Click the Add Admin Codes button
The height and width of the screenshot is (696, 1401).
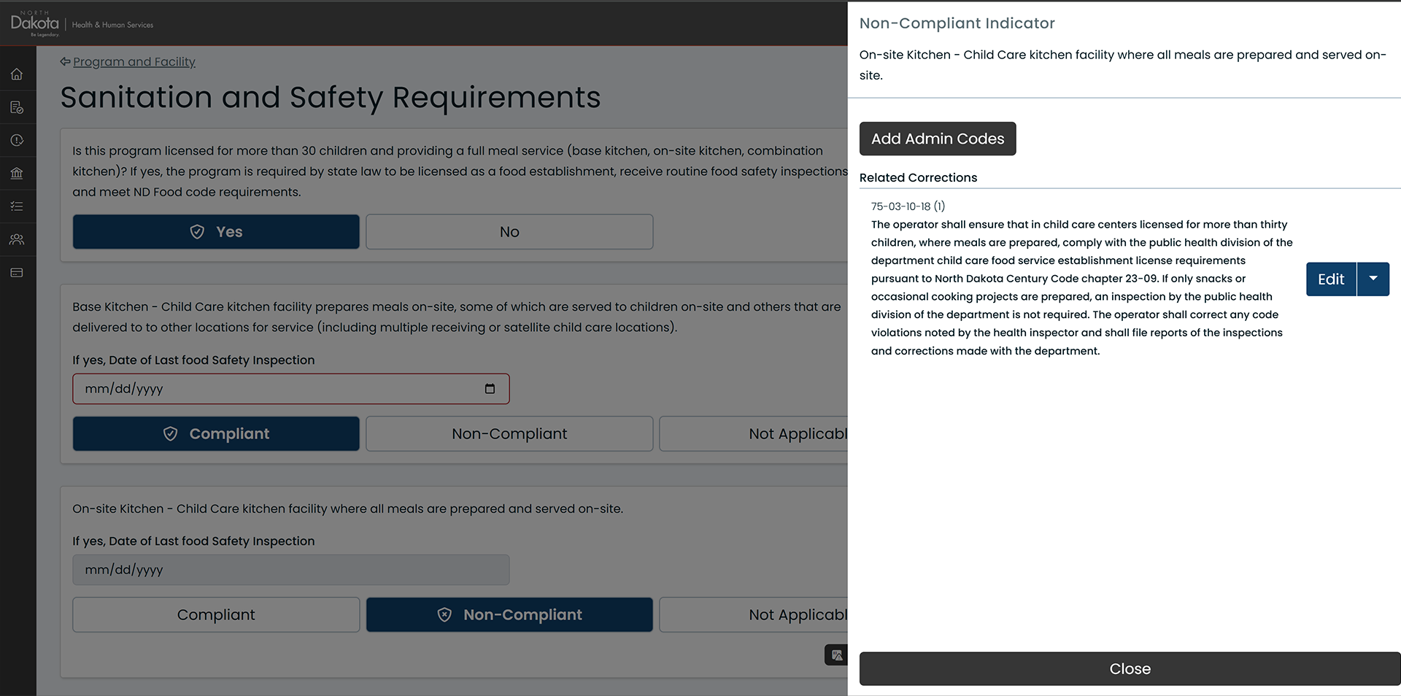click(x=938, y=139)
